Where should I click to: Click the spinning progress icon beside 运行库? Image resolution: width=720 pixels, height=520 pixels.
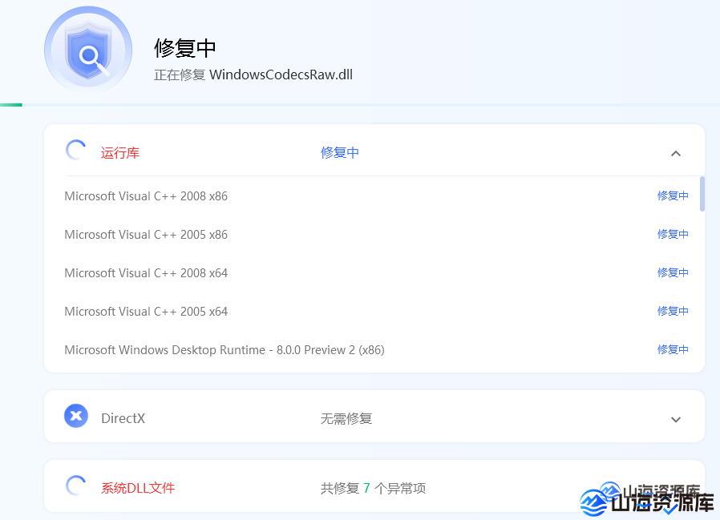(x=76, y=151)
